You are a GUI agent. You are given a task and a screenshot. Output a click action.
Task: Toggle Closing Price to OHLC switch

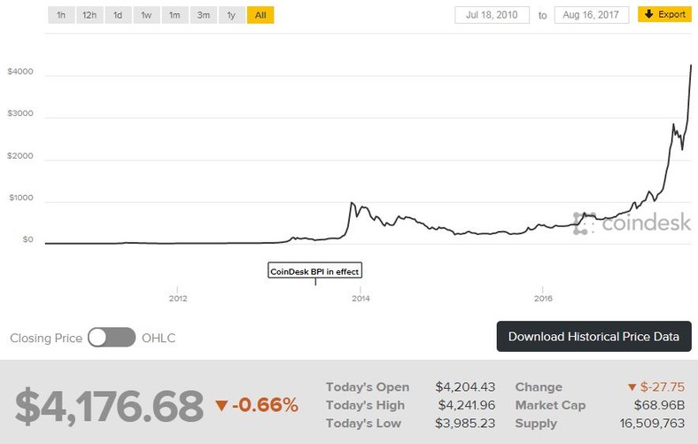112,338
